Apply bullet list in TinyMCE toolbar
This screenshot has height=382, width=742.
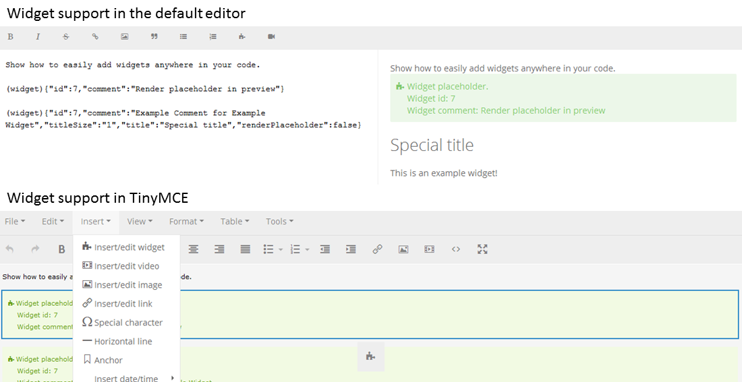(268, 249)
